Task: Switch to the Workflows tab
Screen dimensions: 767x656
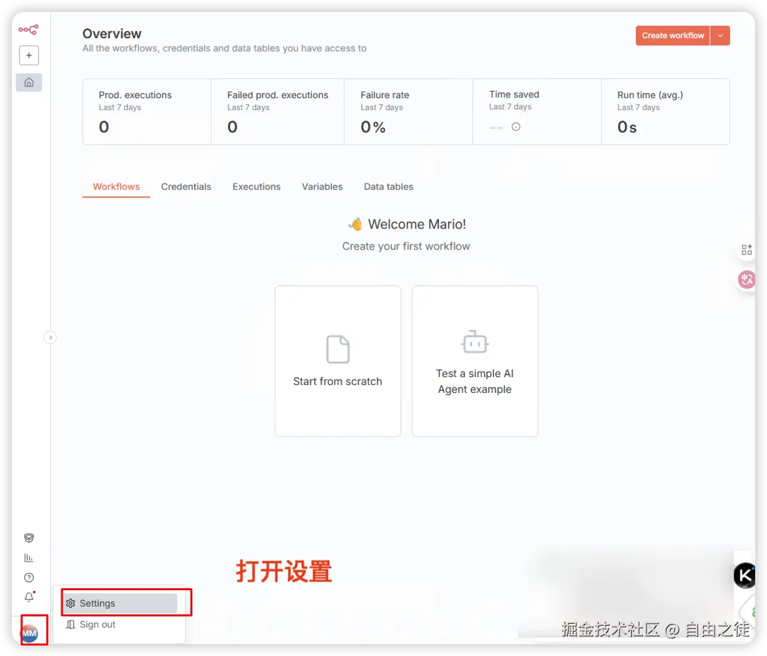Action: (x=117, y=187)
